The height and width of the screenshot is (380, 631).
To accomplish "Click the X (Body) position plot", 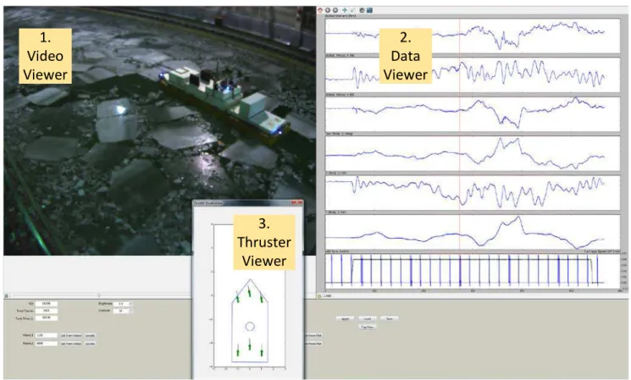I will pyautogui.click(x=473, y=192).
